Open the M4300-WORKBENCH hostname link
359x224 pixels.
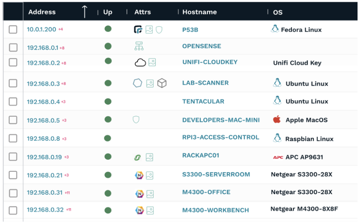216,210
